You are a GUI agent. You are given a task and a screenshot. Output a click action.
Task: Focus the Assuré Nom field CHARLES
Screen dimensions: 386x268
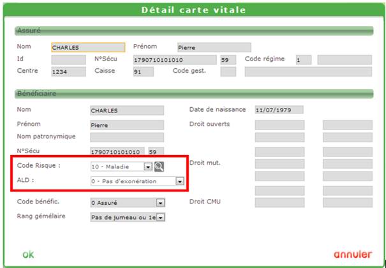(x=88, y=47)
